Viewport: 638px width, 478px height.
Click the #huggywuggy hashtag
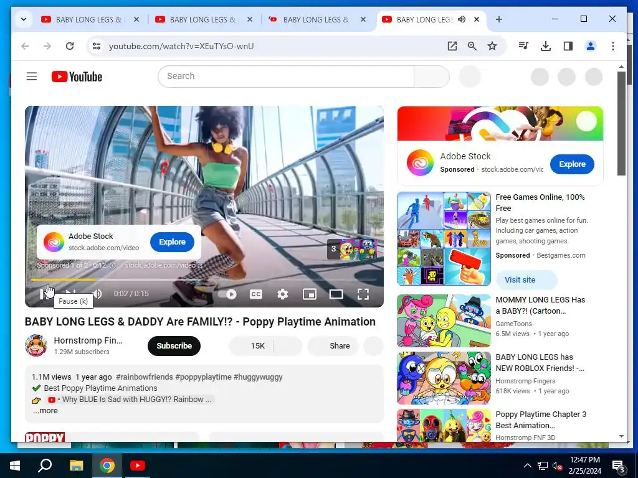point(258,377)
